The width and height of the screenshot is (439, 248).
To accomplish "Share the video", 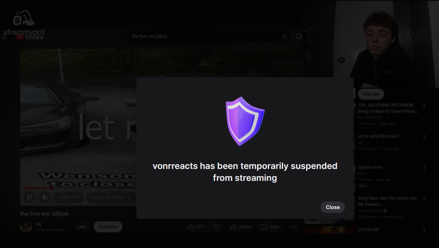I will [240, 227].
